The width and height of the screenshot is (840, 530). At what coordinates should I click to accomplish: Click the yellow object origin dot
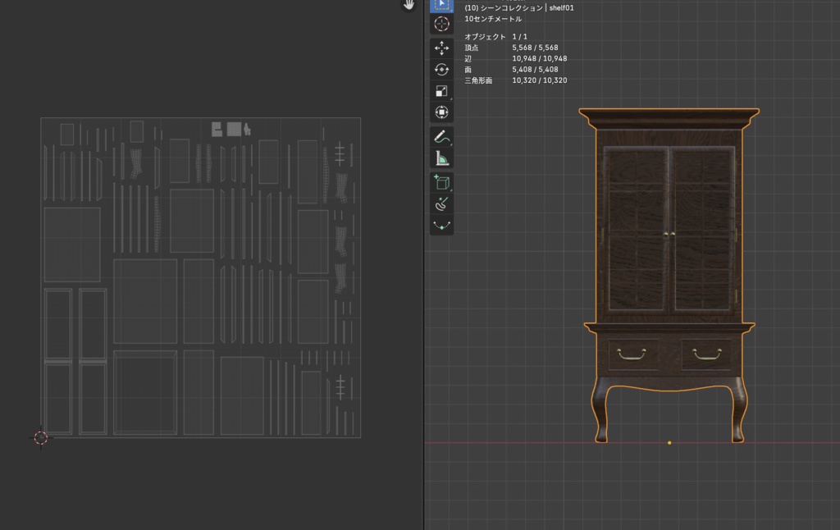(x=669, y=443)
